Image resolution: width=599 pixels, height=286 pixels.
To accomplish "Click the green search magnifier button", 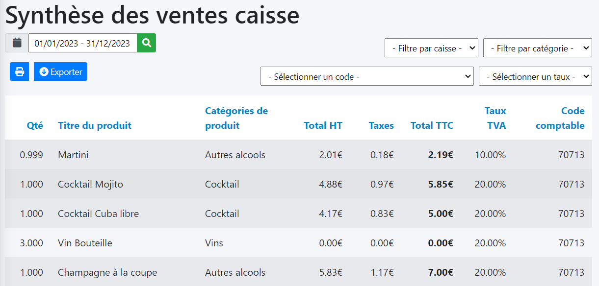I will [x=146, y=43].
